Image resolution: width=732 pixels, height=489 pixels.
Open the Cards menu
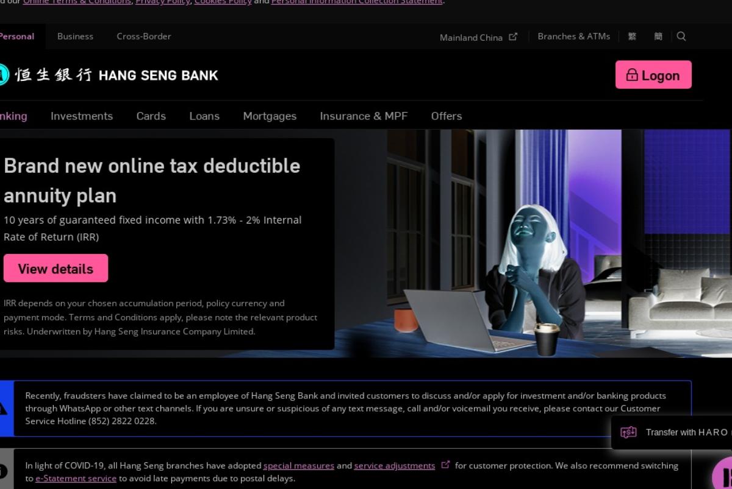point(151,116)
